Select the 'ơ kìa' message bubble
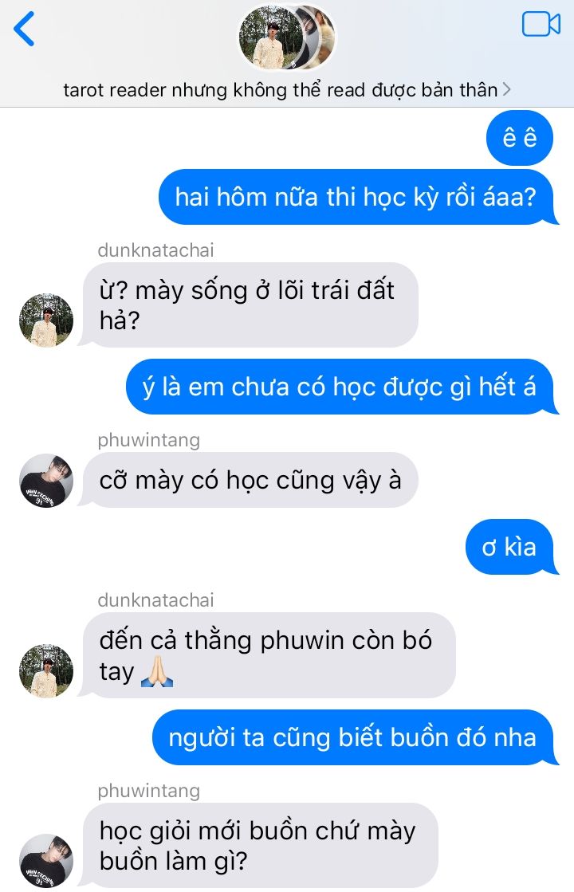The image size is (574, 892). pyautogui.click(x=512, y=547)
